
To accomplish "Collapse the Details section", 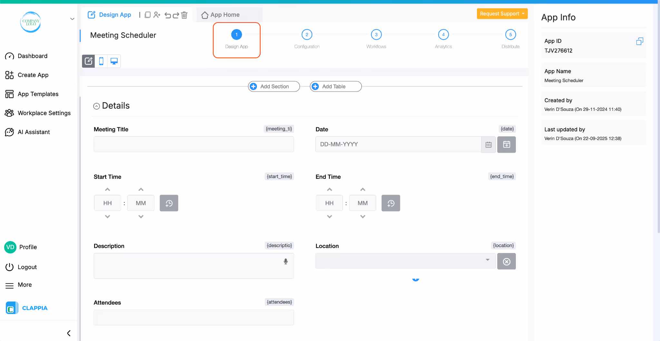I will [x=97, y=106].
